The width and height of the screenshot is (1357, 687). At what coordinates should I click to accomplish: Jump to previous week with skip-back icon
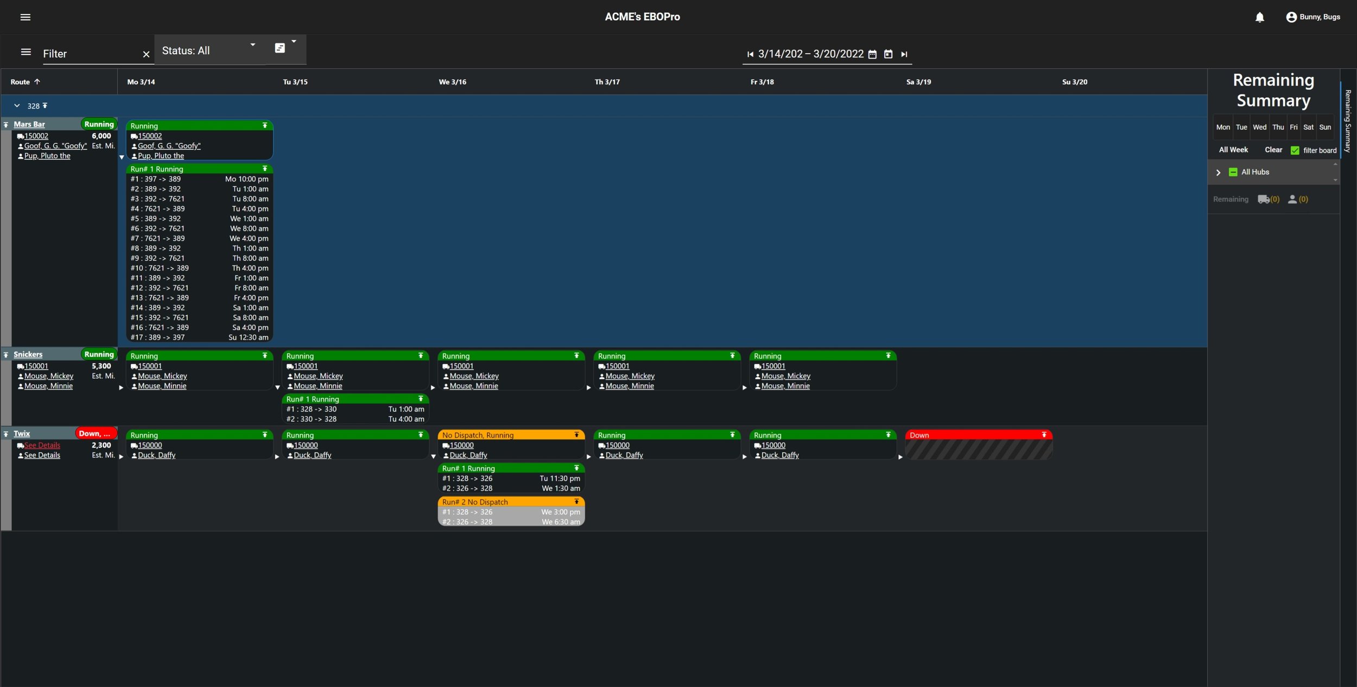pos(750,54)
